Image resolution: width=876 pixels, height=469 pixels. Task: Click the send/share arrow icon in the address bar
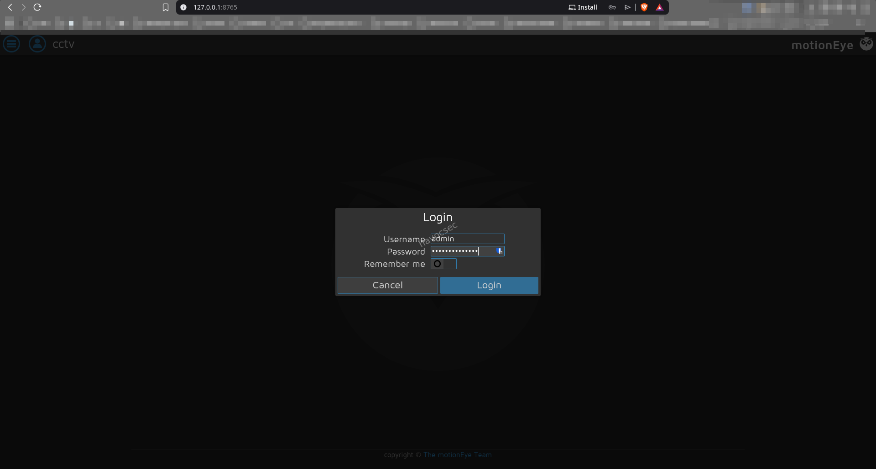628,7
